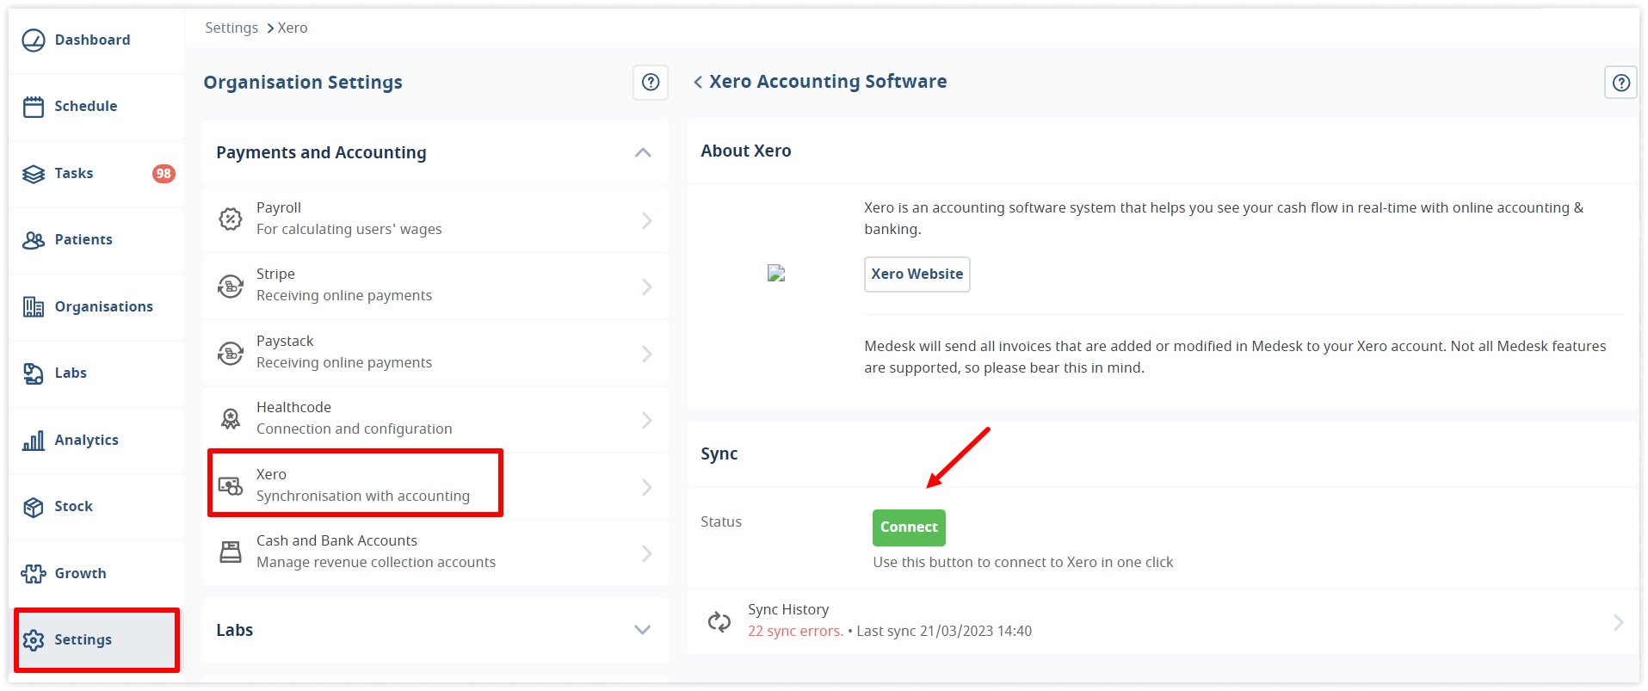Open Paystack via its row chevron
The width and height of the screenshot is (1648, 691).
(x=647, y=354)
